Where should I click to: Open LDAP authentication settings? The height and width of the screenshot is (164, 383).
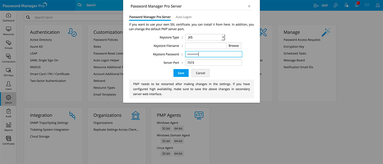[34, 53]
